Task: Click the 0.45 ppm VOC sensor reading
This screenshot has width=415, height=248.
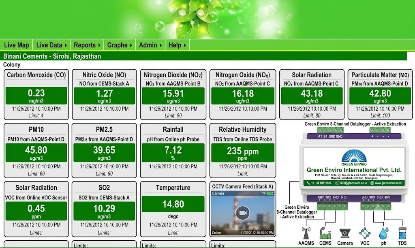Action: pos(36,211)
